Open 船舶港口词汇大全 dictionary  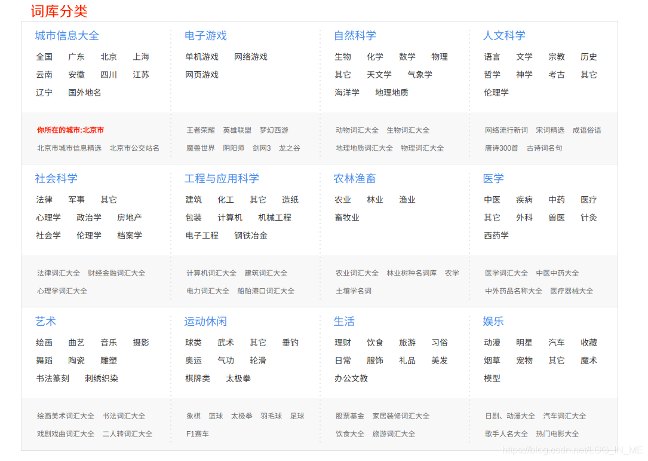(266, 291)
